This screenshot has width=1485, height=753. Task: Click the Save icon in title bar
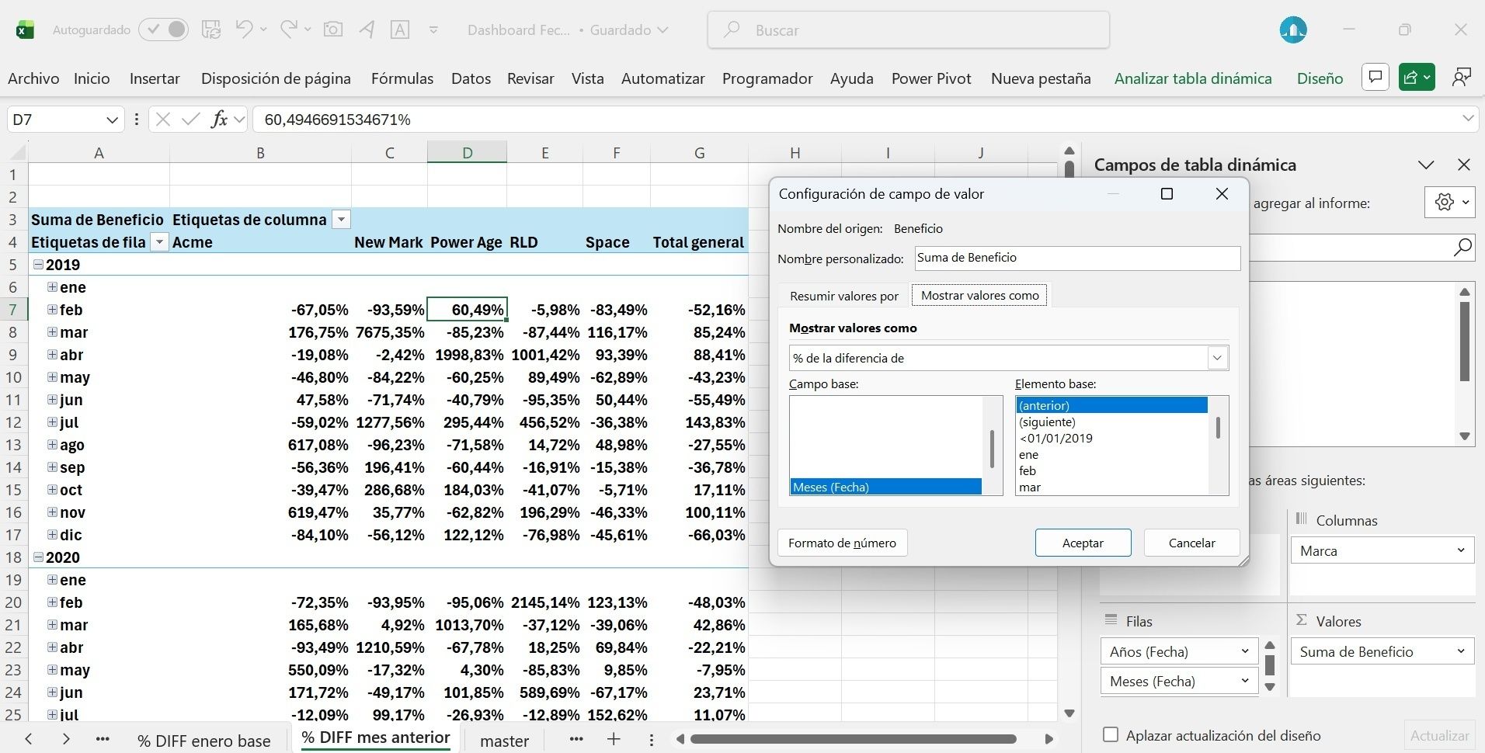[210, 30]
